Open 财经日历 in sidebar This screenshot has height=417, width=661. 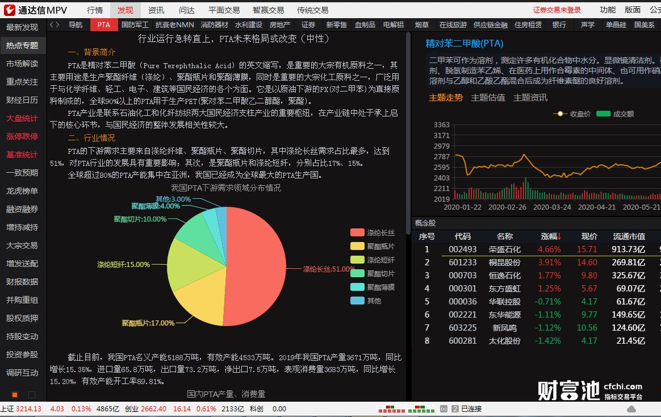[22, 100]
